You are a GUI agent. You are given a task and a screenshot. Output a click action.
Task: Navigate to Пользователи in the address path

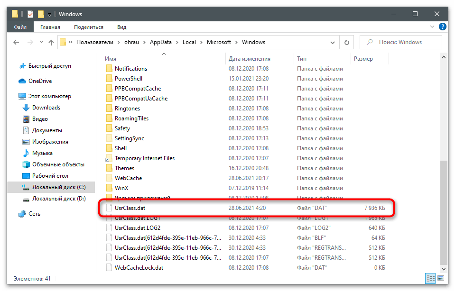point(94,42)
